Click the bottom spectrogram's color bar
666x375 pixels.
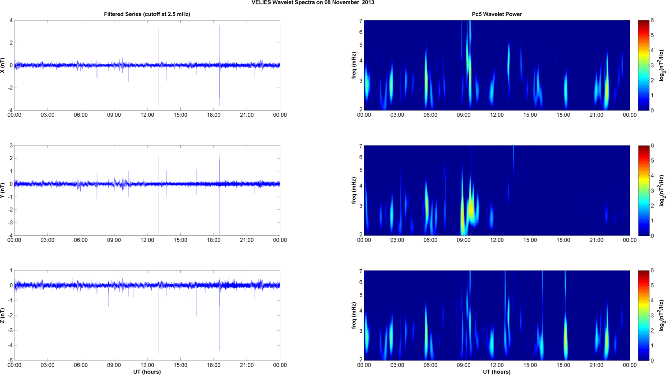coord(644,316)
